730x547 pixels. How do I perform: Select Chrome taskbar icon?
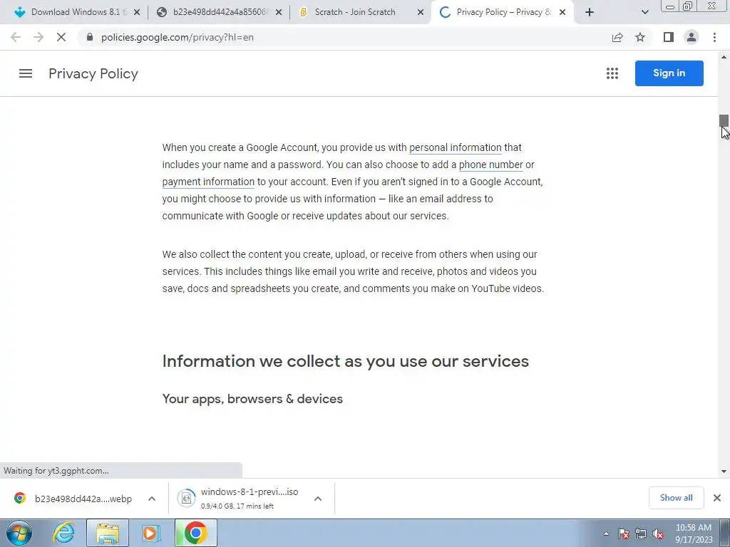tap(196, 533)
